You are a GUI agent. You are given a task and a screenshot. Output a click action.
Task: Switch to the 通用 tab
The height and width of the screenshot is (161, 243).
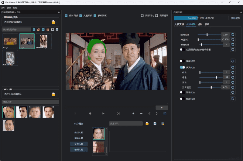pos(200,24)
